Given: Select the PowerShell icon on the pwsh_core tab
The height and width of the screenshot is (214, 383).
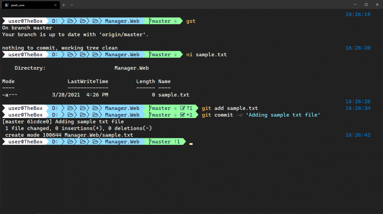Looking at the screenshot, I should [x=7, y=5].
